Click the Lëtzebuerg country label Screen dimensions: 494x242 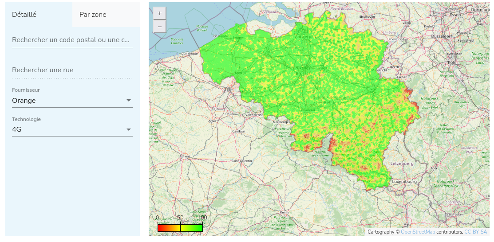click(x=402, y=164)
